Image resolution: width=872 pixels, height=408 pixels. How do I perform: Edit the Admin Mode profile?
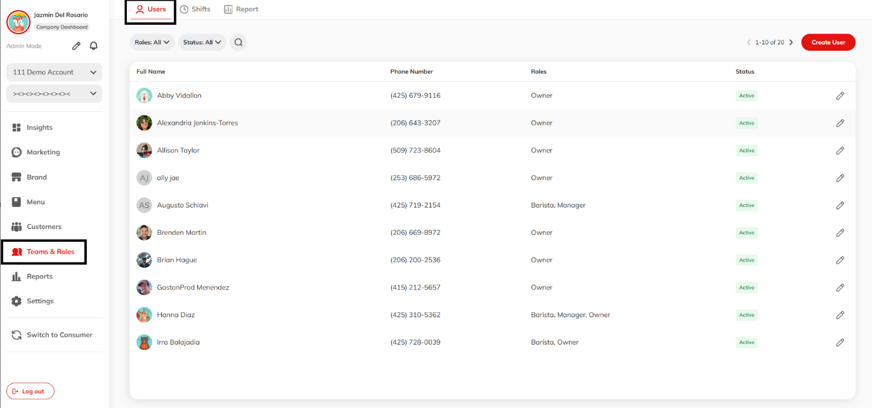click(x=76, y=45)
